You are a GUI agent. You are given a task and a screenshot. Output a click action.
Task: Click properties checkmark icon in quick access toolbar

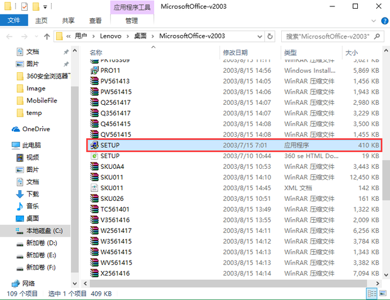(25, 6)
